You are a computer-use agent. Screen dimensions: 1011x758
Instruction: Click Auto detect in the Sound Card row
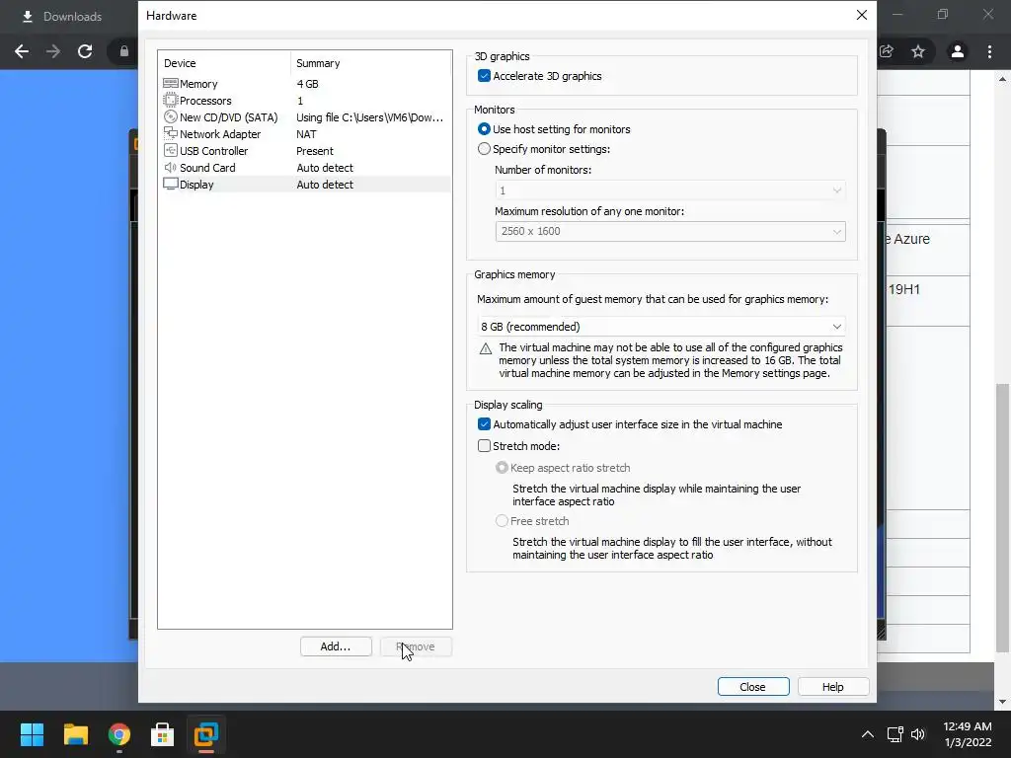325,168
